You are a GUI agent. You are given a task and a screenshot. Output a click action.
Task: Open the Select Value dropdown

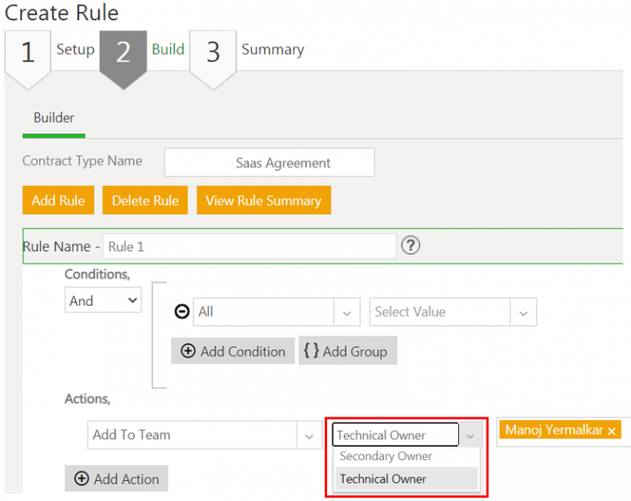522,312
